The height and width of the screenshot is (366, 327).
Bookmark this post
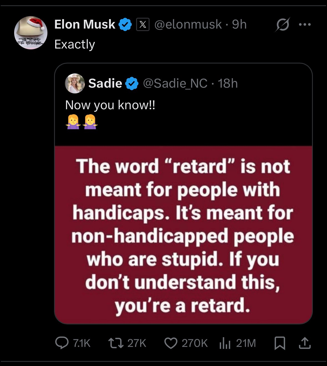click(x=280, y=343)
